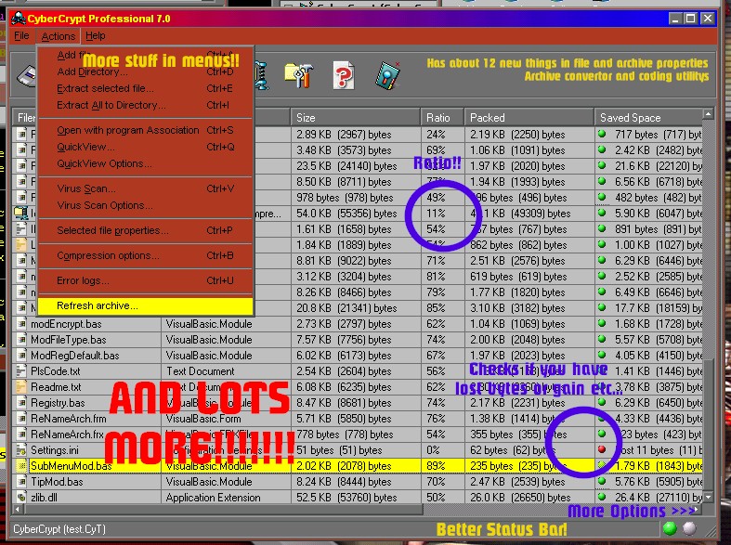Select the QuickView... menu entry
Screen dimensions: 731x545
tap(145, 148)
